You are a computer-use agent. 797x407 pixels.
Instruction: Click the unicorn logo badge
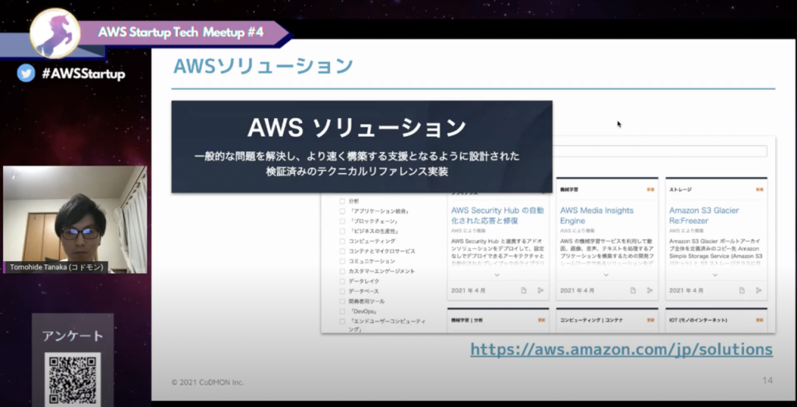55,33
